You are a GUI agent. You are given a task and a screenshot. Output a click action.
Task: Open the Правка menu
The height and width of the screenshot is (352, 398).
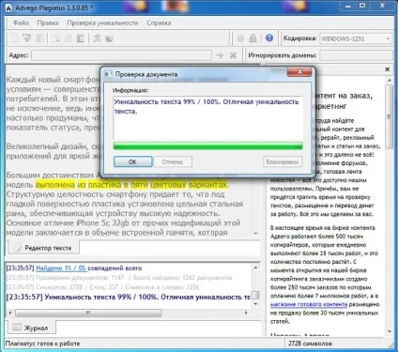click(x=48, y=23)
